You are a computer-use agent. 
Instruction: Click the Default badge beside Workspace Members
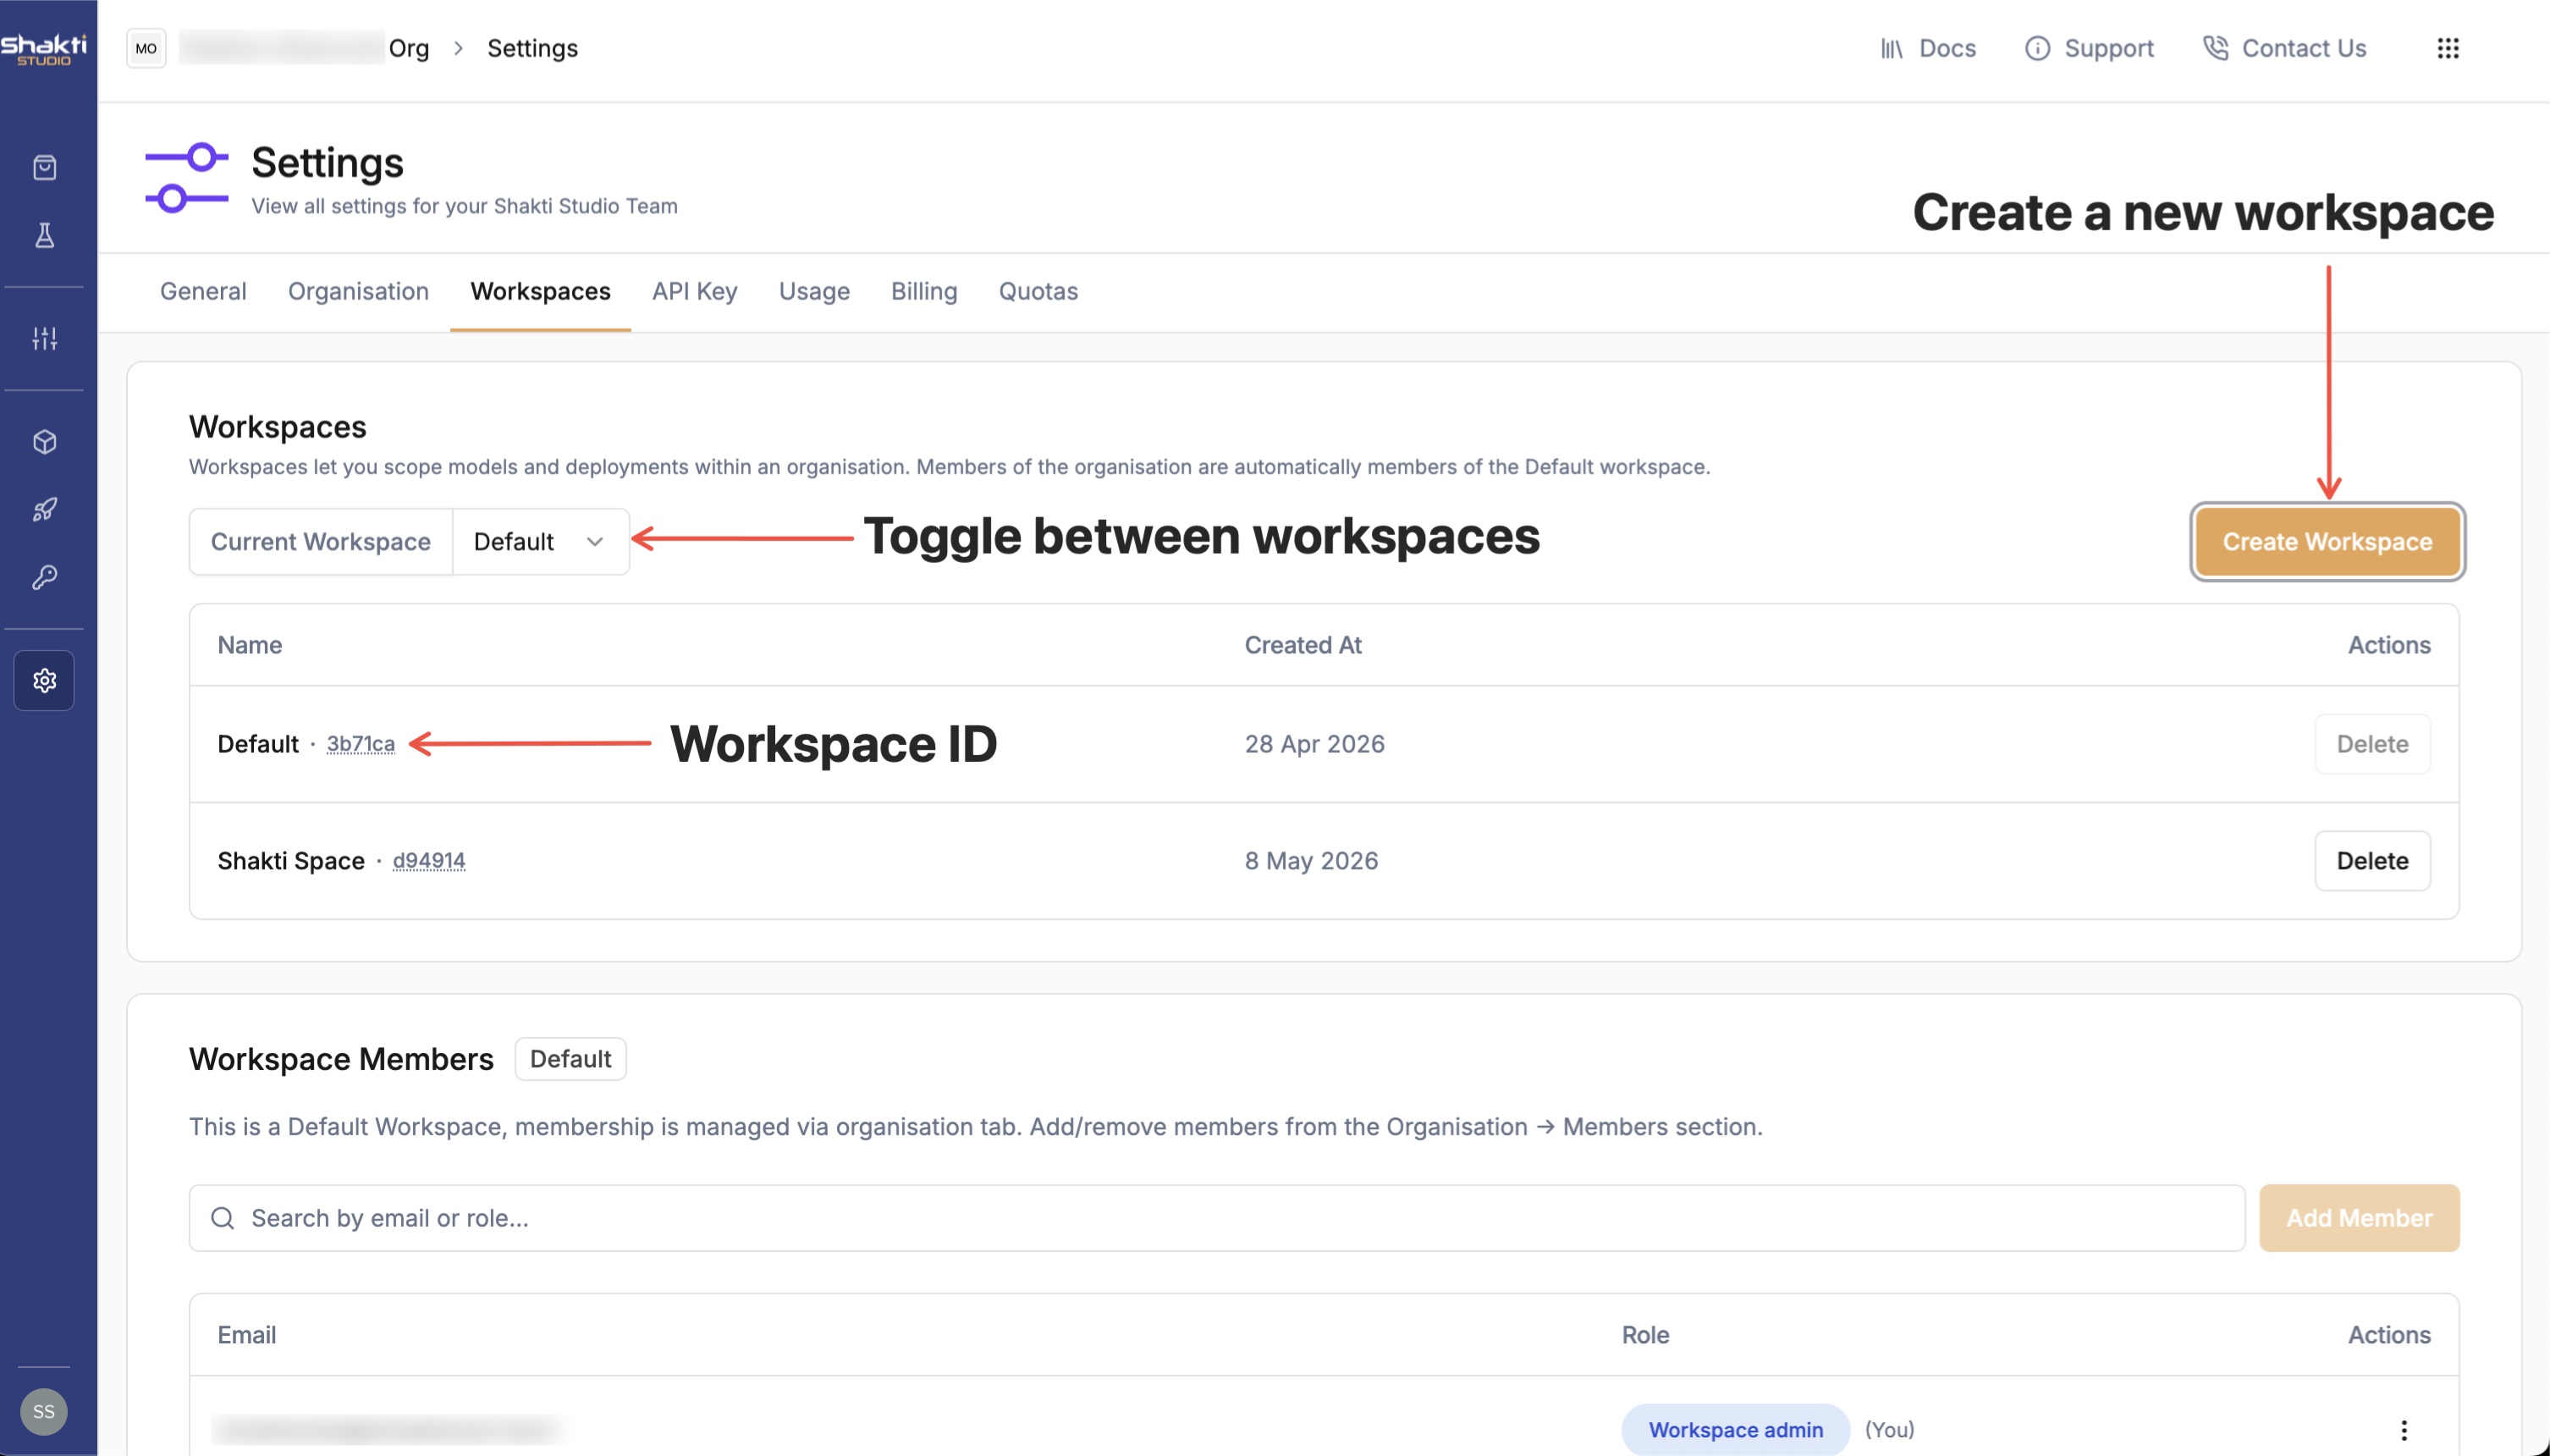pyautogui.click(x=570, y=1059)
